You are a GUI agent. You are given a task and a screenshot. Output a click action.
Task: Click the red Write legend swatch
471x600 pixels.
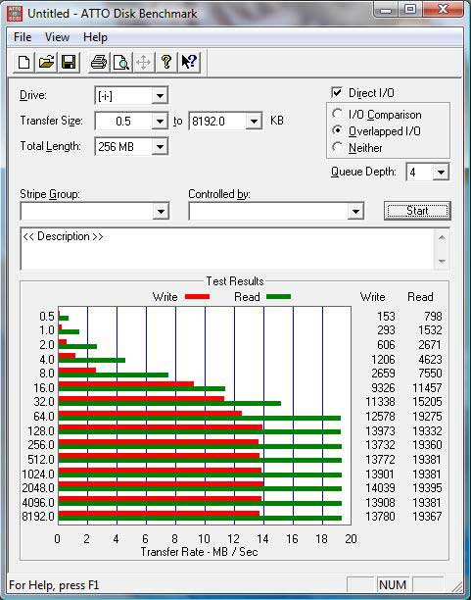coord(197,296)
